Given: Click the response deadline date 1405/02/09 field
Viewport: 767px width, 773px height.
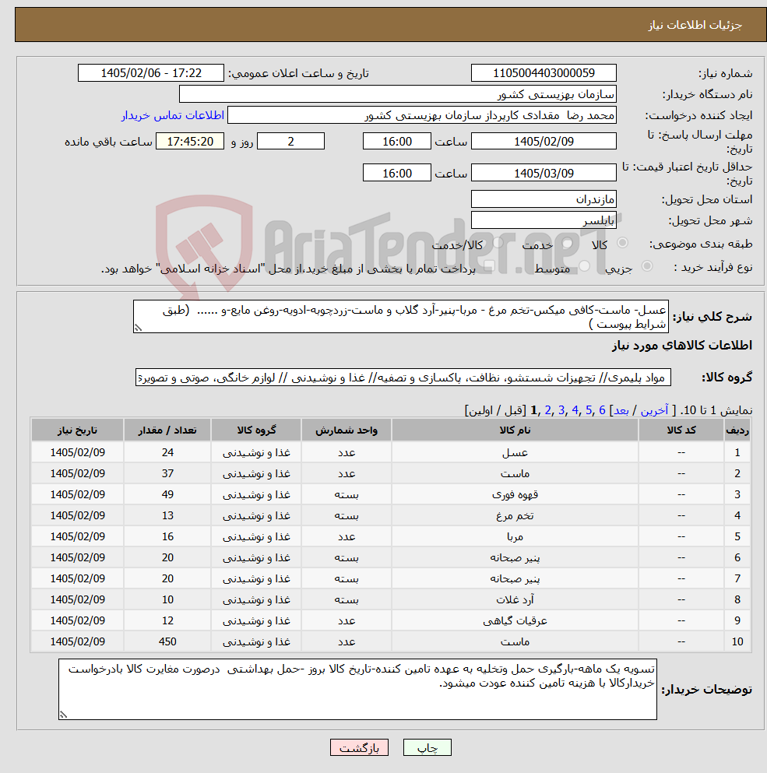Looking at the screenshot, I should 544,141.
